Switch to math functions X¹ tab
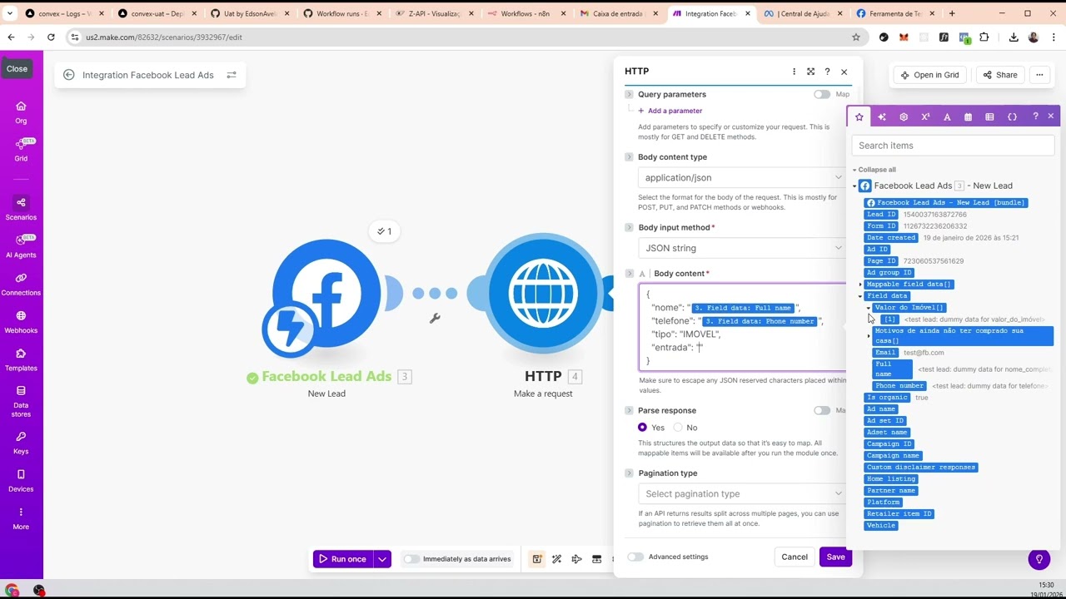 [925, 116]
